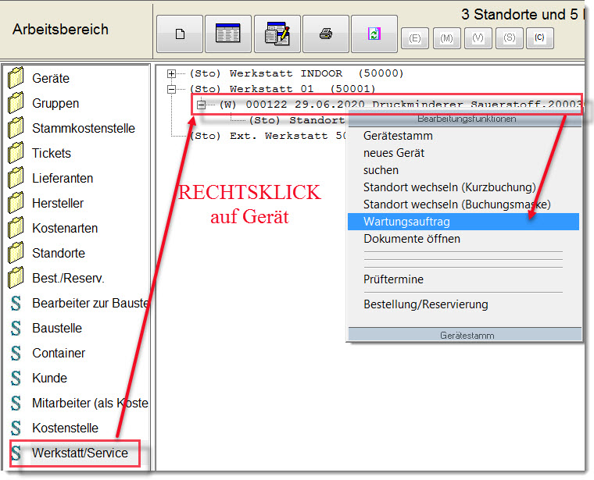This screenshot has height=480, width=594.
Task: Select Standort wechseln (Kurzbuchung) menu entry
Action: pyautogui.click(x=449, y=187)
